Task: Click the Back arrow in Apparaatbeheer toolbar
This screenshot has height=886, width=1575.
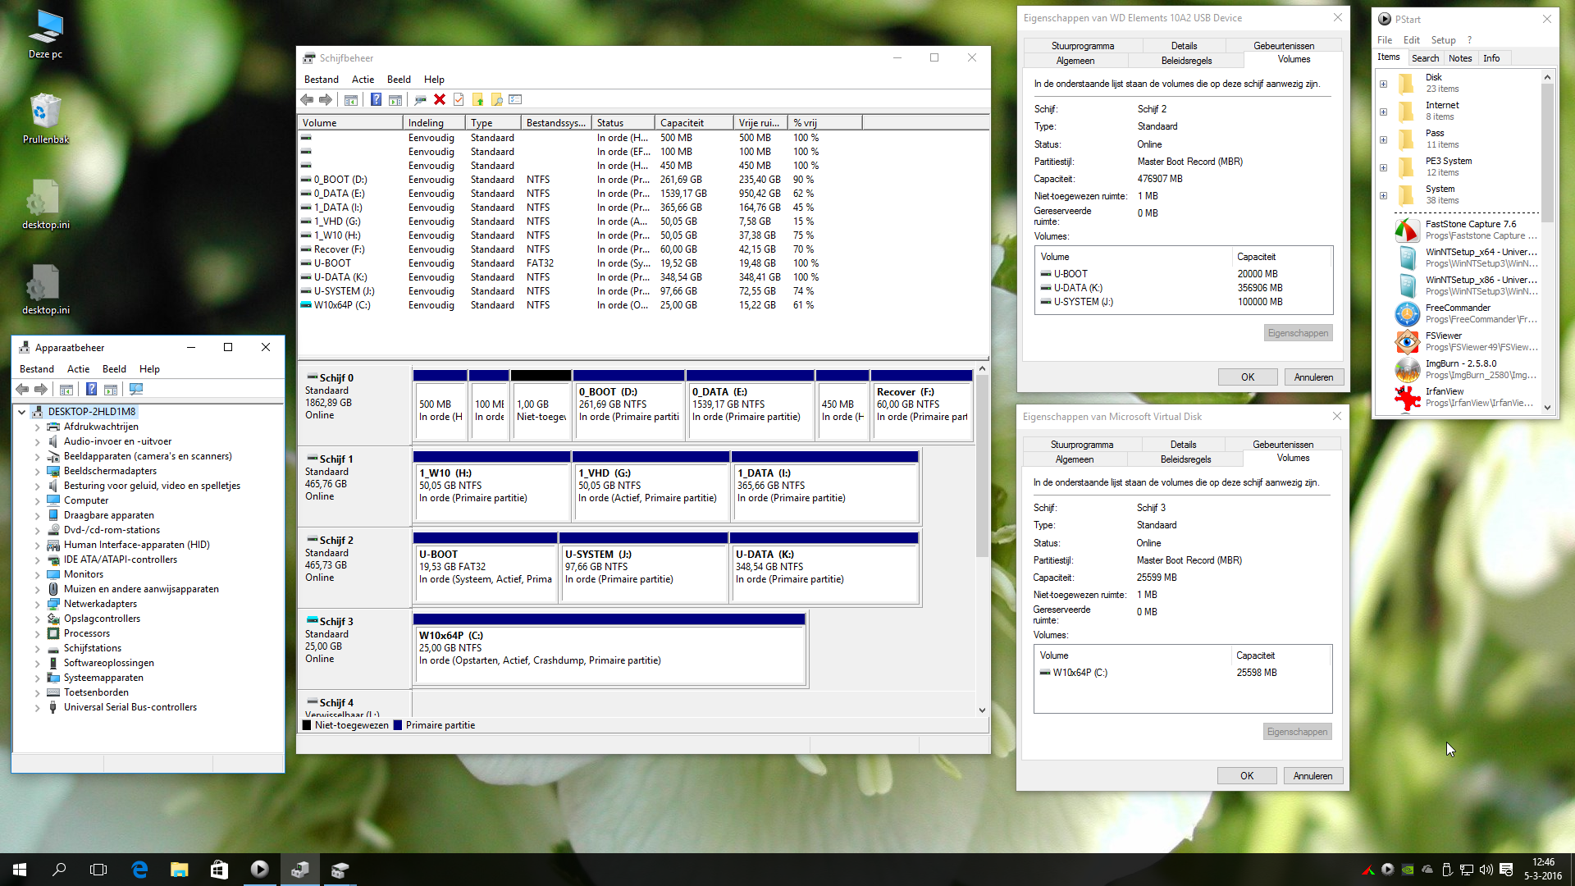Action: 23,390
